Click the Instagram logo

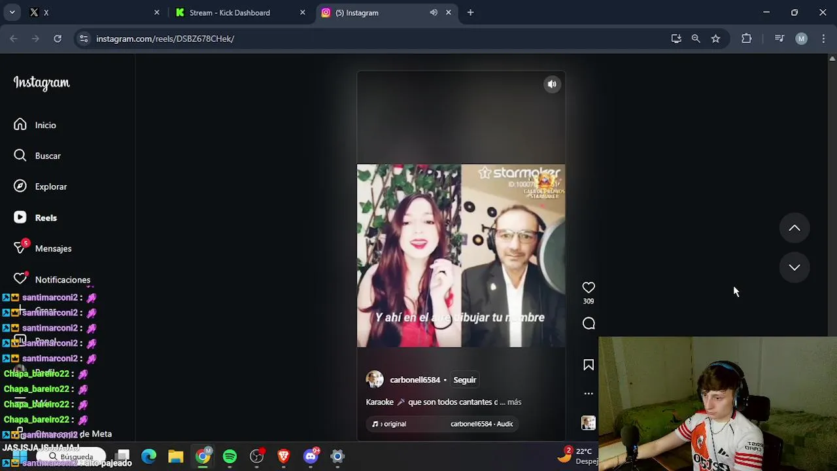[42, 83]
